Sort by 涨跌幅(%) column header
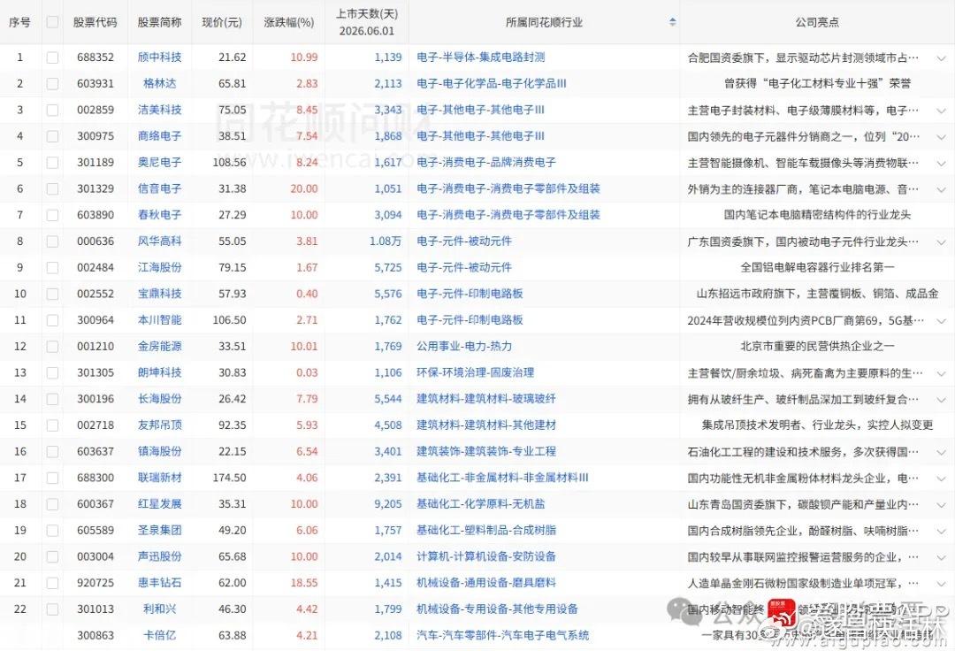 tap(288, 22)
